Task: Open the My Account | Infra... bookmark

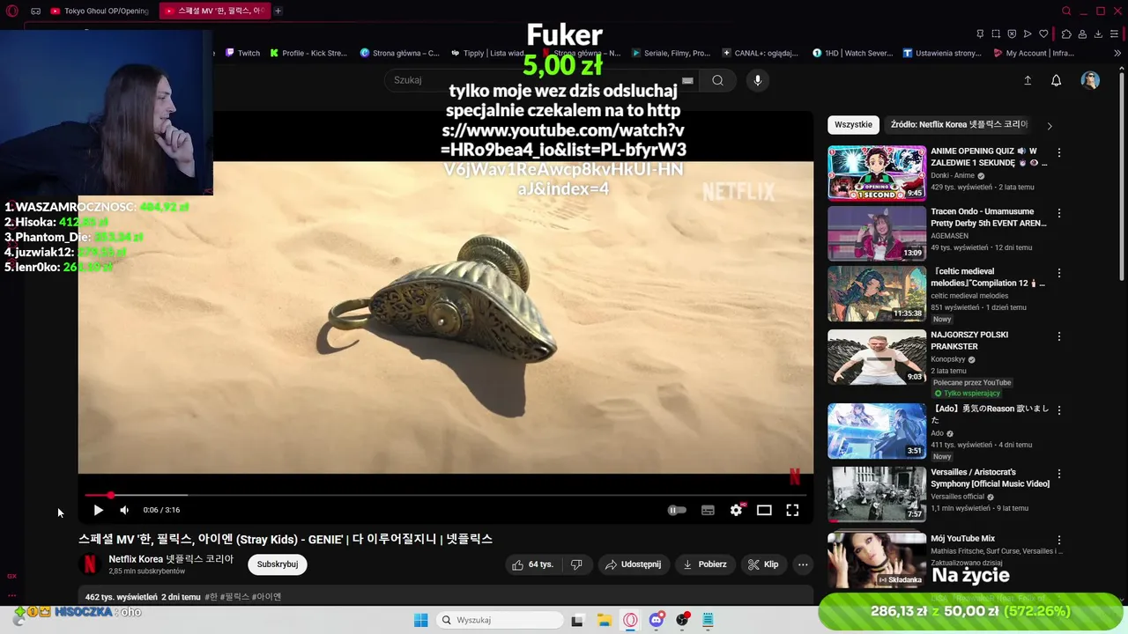Action: click(1034, 53)
